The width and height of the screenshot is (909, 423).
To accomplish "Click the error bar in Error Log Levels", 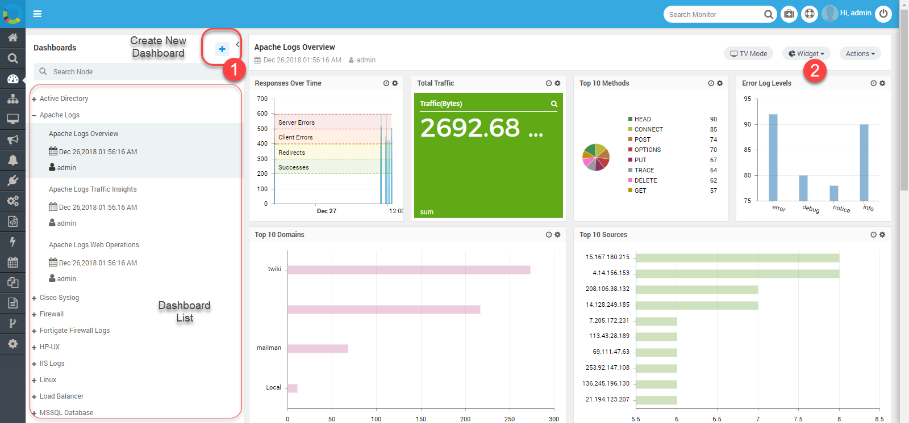I will (773, 158).
